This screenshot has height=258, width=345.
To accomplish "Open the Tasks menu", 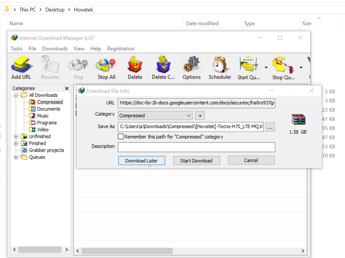I will 16,49.
